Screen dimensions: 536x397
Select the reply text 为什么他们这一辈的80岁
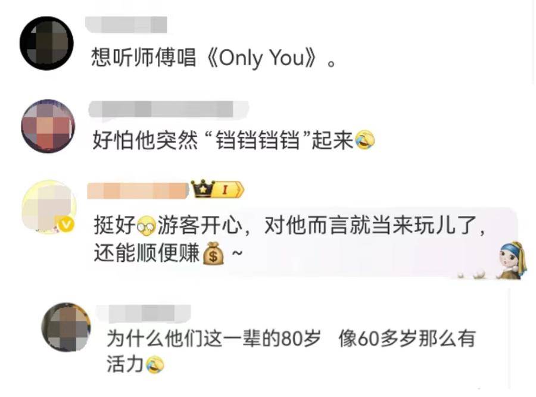[x=214, y=339]
